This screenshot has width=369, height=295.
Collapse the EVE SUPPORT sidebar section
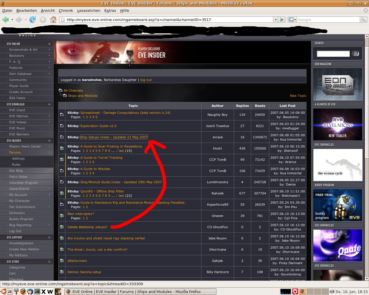(49, 237)
